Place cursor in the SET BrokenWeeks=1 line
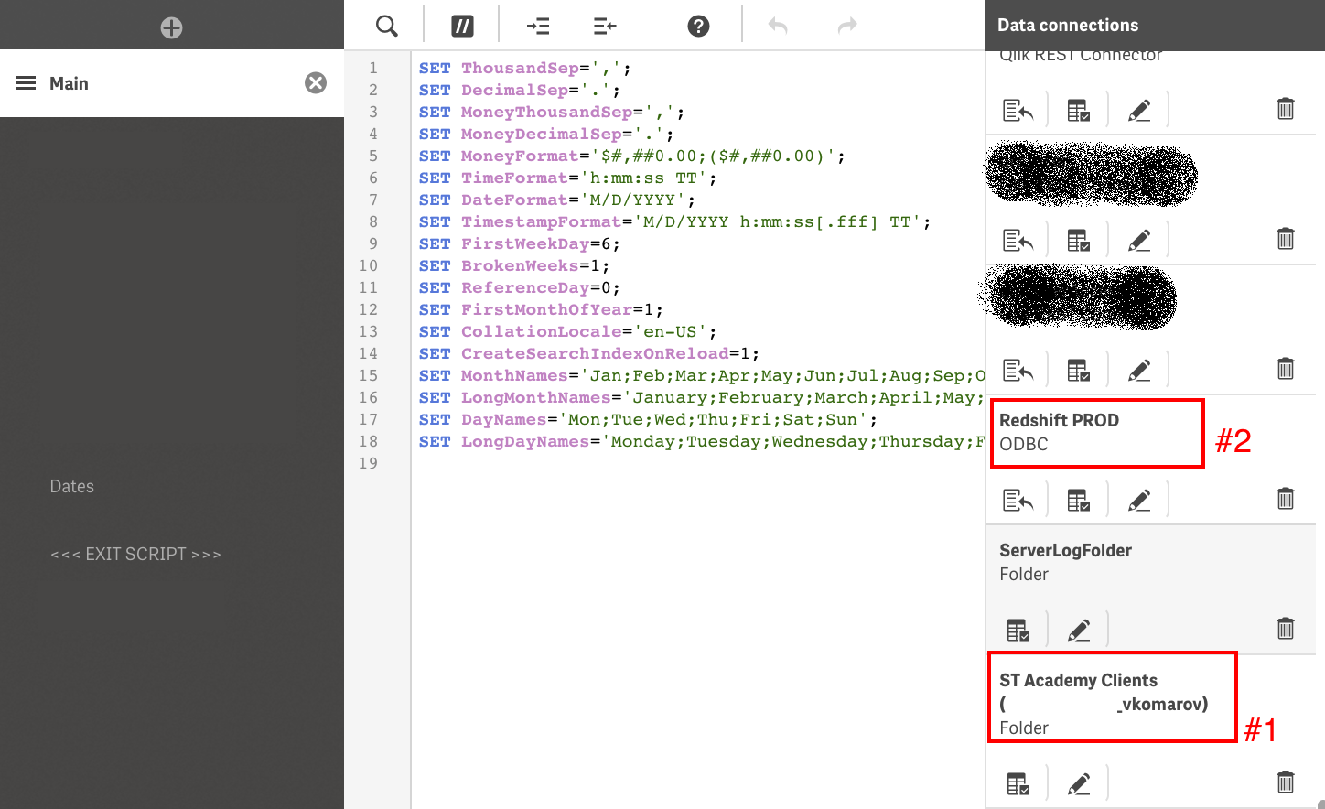 (x=513, y=265)
